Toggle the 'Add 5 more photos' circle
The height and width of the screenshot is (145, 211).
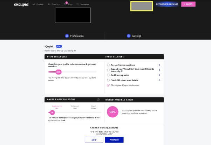[108, 75]
